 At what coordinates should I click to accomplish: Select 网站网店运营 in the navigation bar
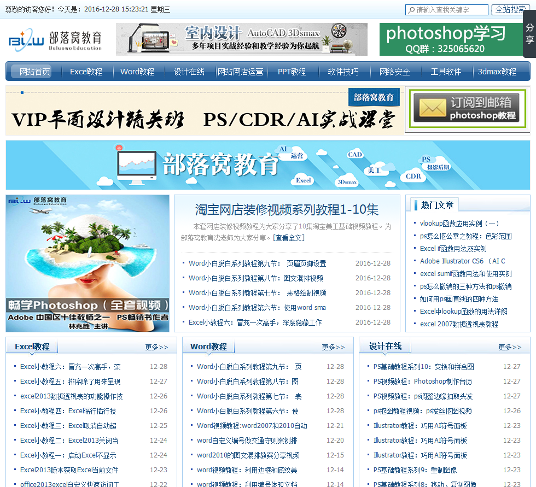click(241, 72)
